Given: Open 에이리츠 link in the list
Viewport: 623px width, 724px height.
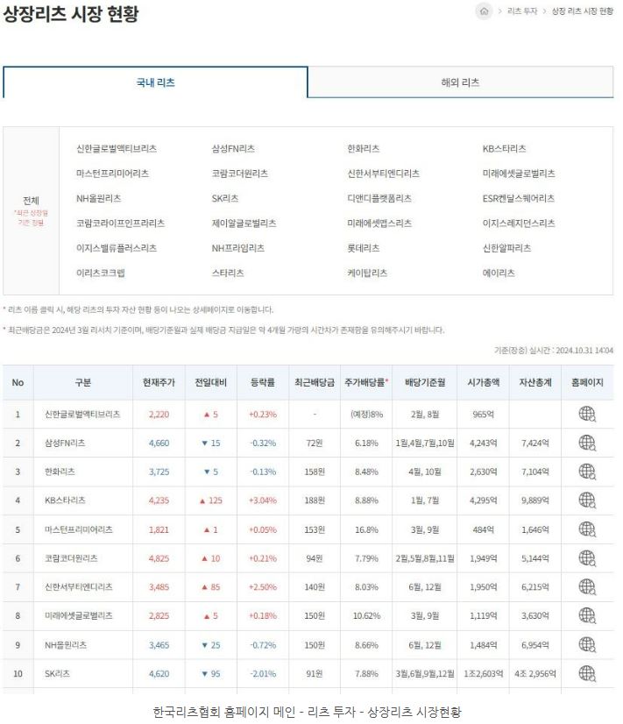Looking at the screenshot, I should coord(499,273).
